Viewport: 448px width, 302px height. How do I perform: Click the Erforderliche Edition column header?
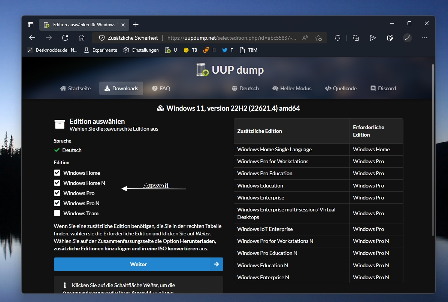[x=376, y=131]
